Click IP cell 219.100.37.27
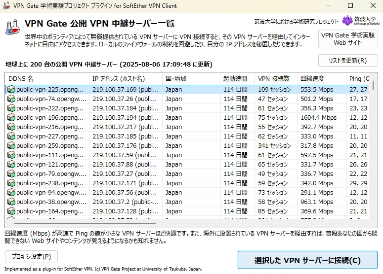Image resolution: width=383 pixels, height=274 pixels. click(125, 174)
